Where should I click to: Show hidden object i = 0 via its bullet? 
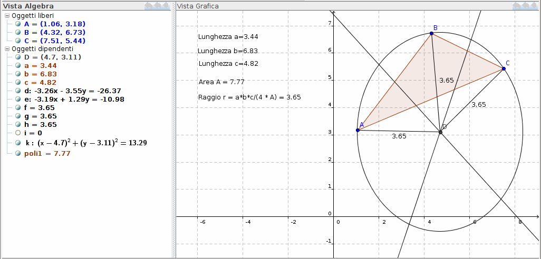point(18,133)
